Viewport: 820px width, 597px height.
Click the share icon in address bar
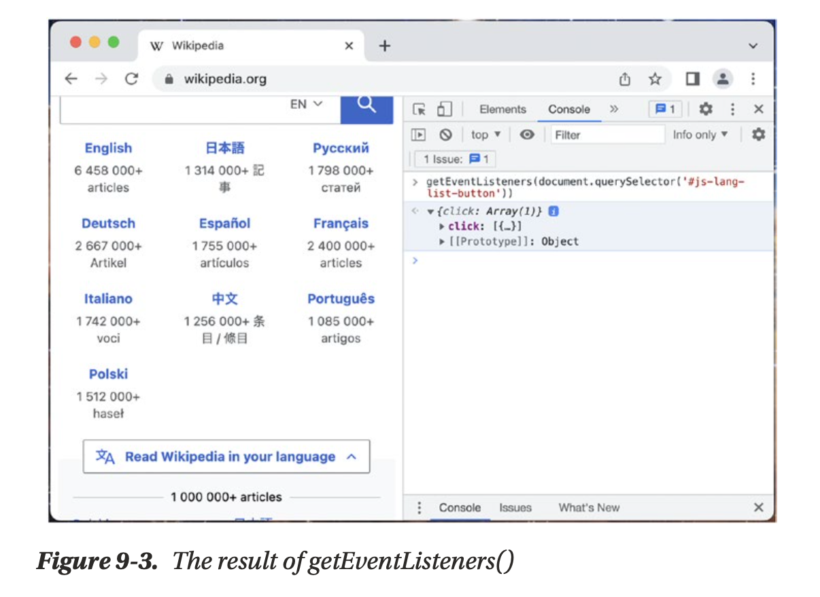625,80
